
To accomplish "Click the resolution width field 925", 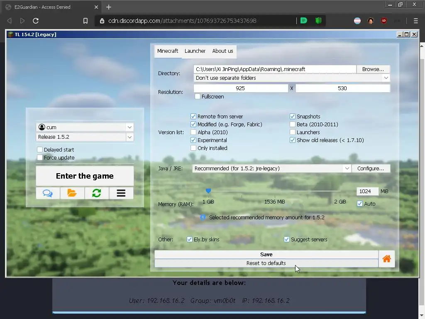I will pyautogui.click(x=241, y=88).
